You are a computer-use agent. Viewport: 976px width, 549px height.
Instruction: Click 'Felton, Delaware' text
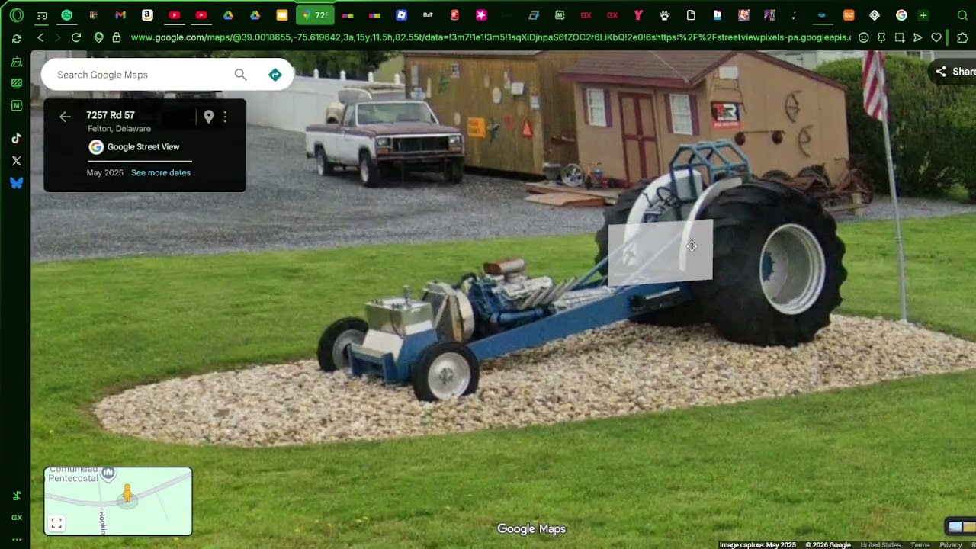point(119,129)
